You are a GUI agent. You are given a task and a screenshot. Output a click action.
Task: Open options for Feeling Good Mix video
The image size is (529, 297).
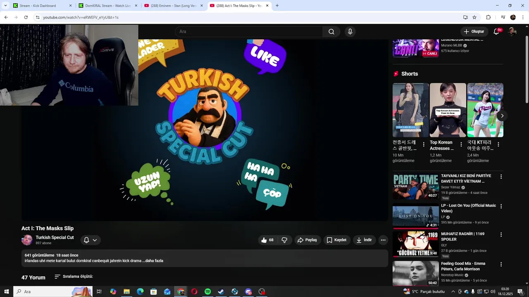click(x=501, y=264)
